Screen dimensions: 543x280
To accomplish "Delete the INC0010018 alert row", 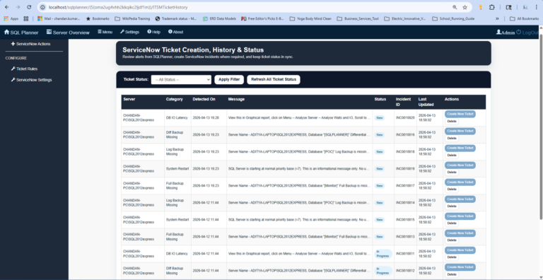I will click(452, 156).
